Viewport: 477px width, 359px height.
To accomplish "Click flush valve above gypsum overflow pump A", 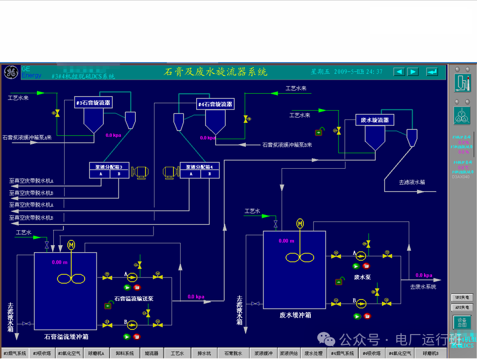I will tap(139, 265).
